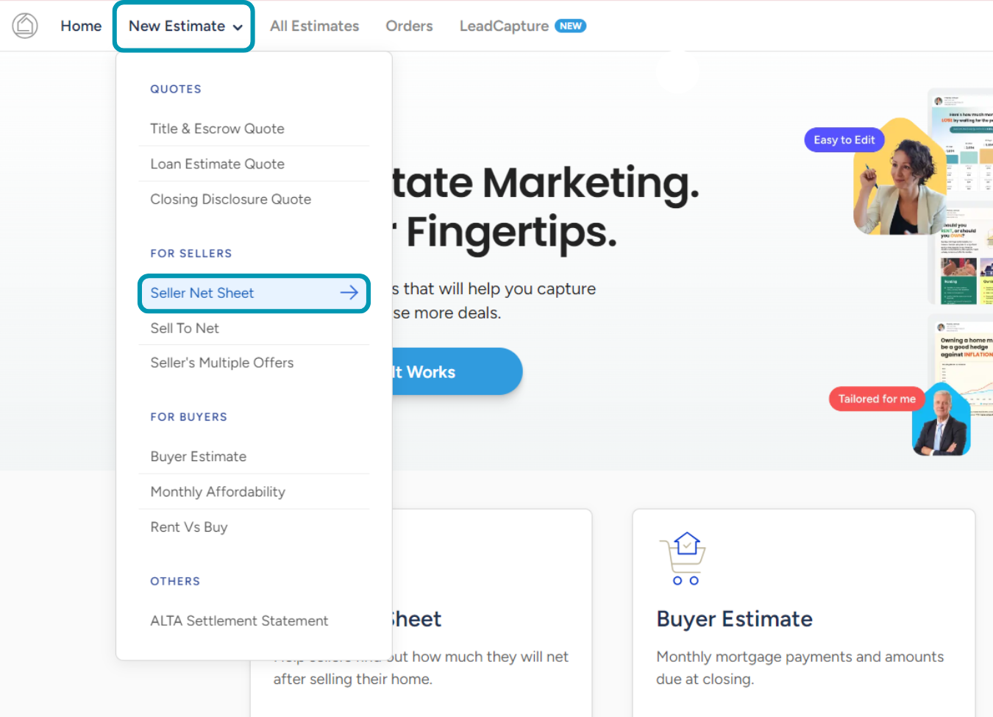
Task: Click the woman's photo thumbnail
Action: (900, 176)
